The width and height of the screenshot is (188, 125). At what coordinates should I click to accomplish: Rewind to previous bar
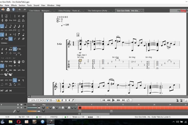point(109,100)
